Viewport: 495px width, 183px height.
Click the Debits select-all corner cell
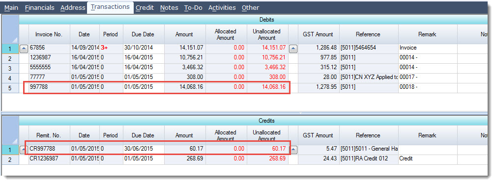[x=10, y=29]
